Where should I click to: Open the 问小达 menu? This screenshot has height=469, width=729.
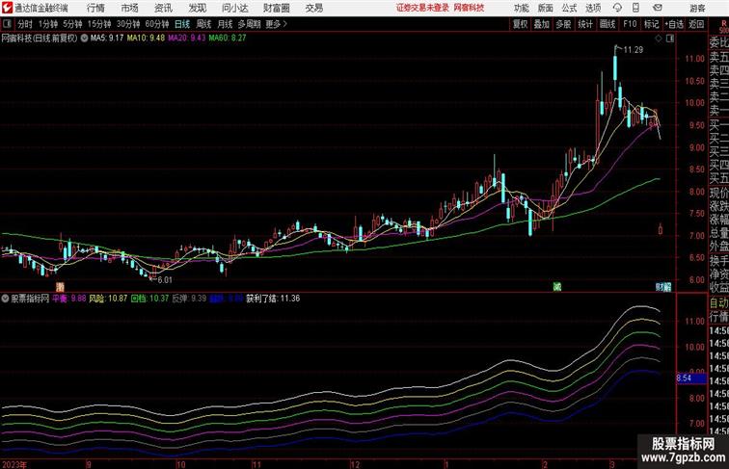[234, 8]
